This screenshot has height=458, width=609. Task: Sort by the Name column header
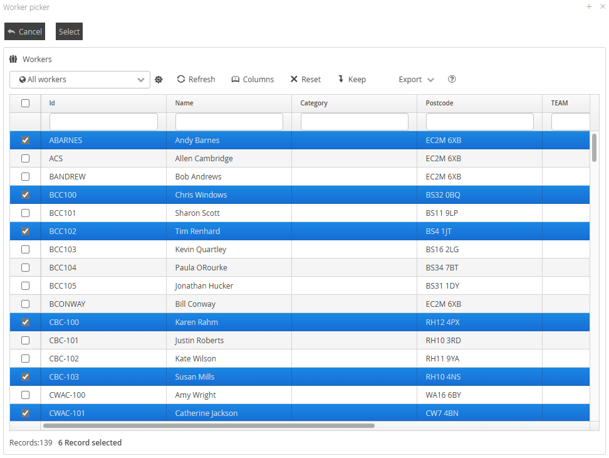pos(229,103)
